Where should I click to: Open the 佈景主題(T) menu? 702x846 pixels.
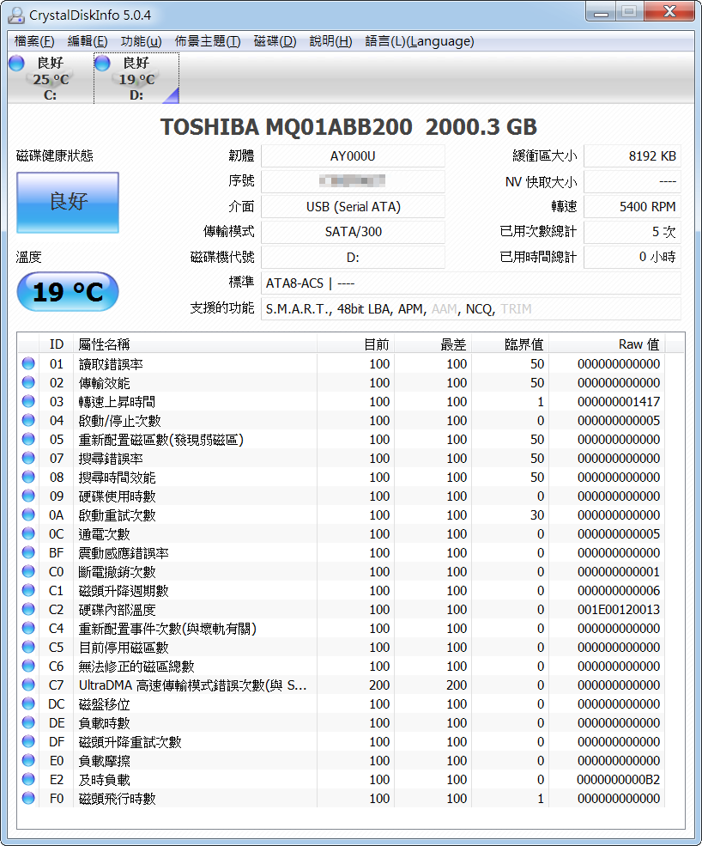click(208, 41)
